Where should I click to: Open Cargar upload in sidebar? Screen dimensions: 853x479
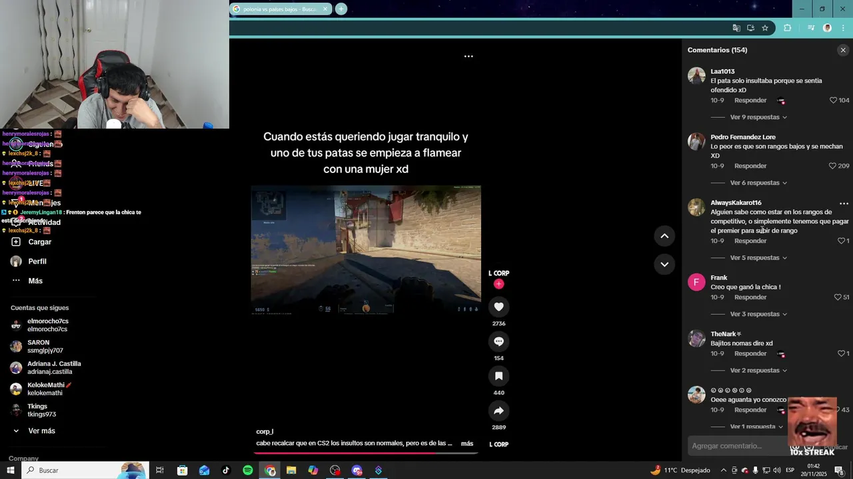[x=39, y=242]
